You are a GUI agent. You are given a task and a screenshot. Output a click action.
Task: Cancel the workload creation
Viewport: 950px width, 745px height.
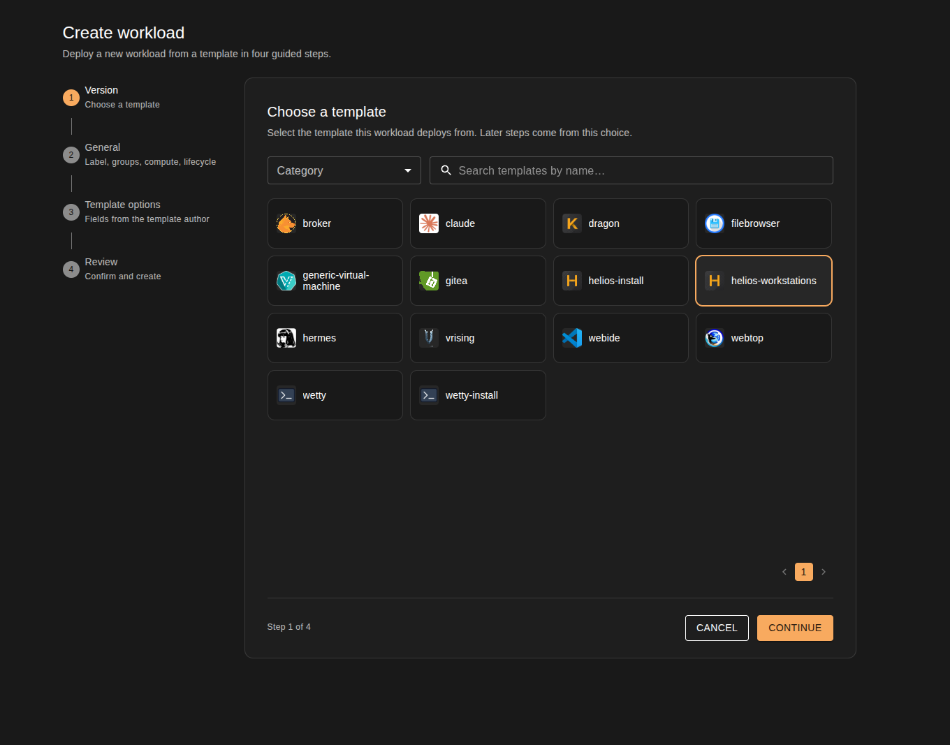point(717,628)
